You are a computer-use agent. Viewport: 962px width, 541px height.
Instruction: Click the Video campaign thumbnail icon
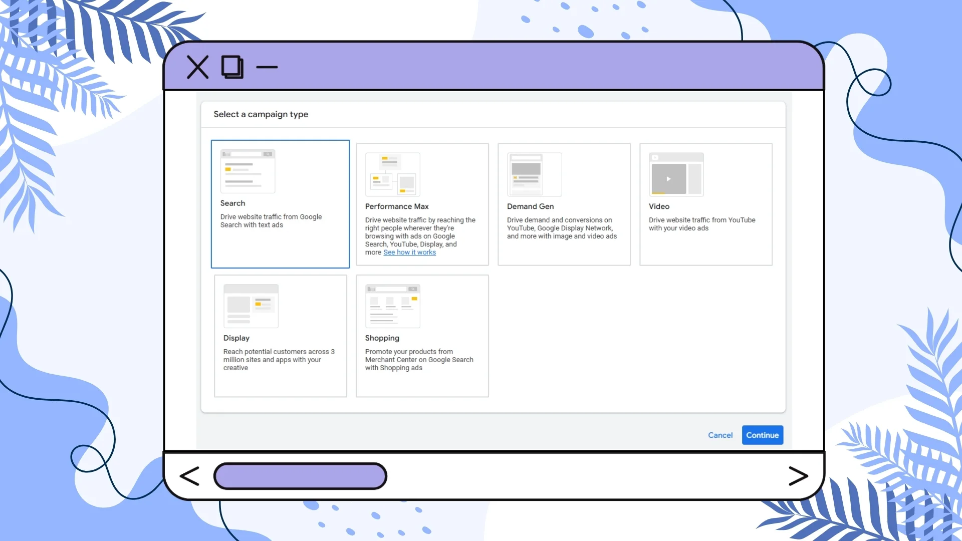click(676, 174)
